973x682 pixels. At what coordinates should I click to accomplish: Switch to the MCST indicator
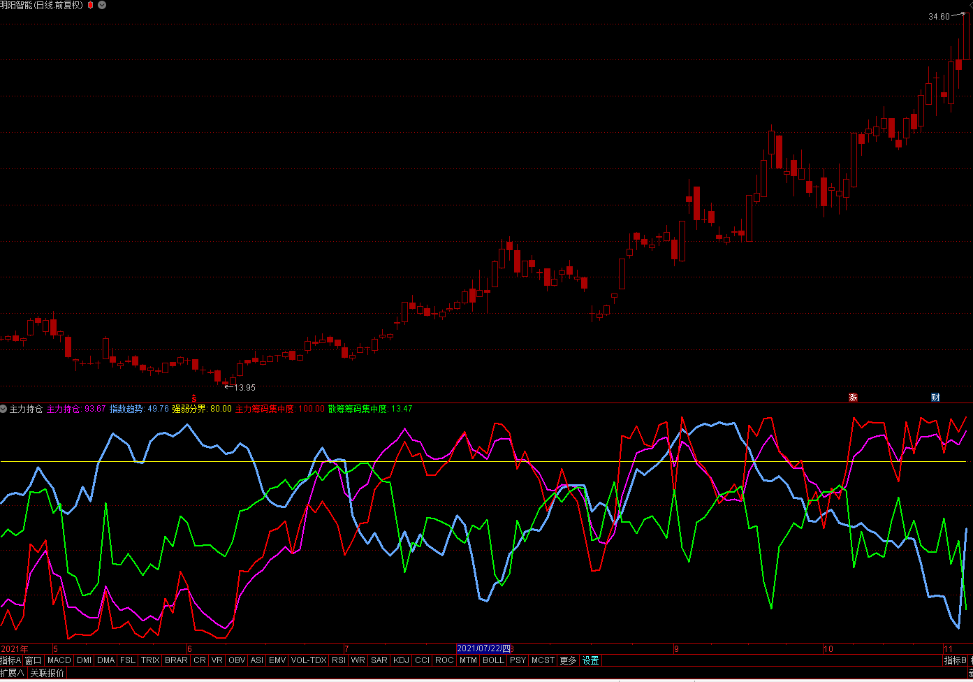[x=543, y=660]
